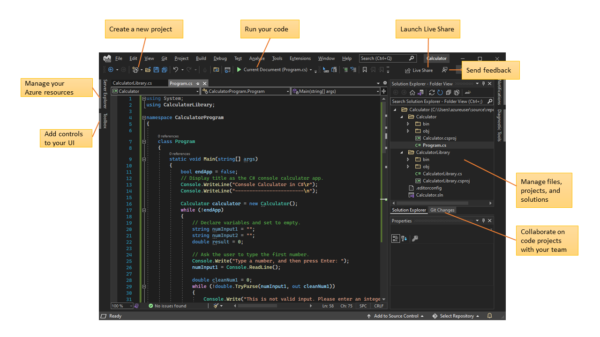
Task: Open the search icon in Solution Explorer search box
Action: [x=490, y=101]
